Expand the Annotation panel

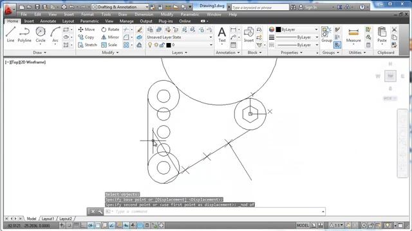(227, 53)
